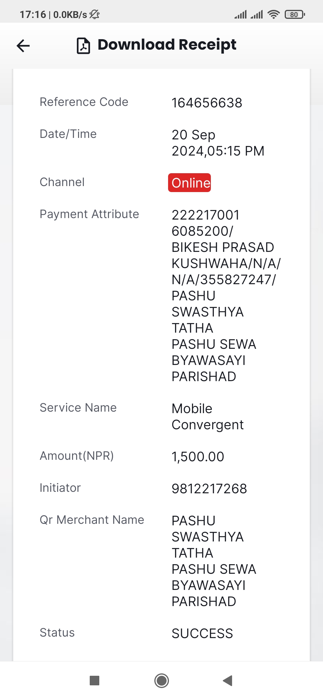323x700 pixels.
Task: Tap the Download Receipt title
Action: coord(167,45)
